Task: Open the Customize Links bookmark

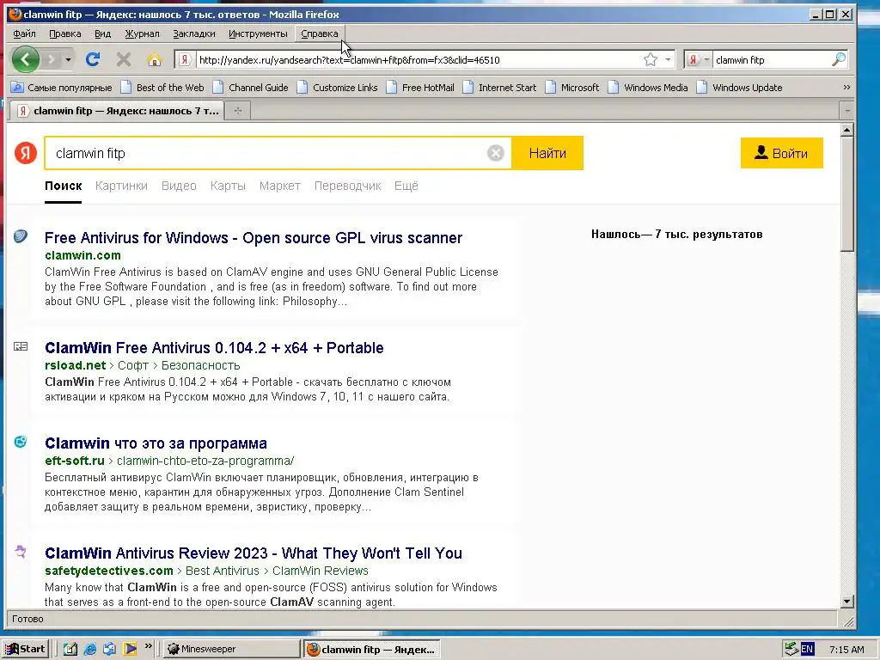Action: [x=338, y=88]
